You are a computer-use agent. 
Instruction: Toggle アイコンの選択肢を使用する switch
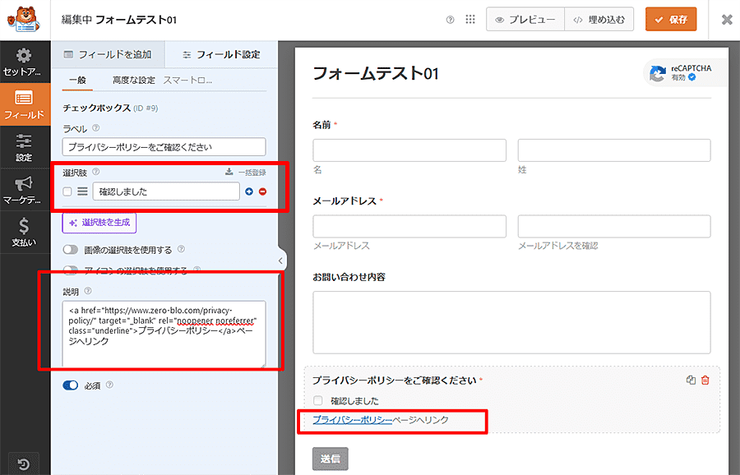click(x=71, y=270)
